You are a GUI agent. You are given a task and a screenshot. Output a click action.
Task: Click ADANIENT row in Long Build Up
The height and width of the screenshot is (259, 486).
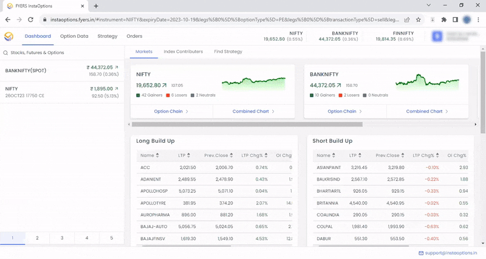[214, 179]
